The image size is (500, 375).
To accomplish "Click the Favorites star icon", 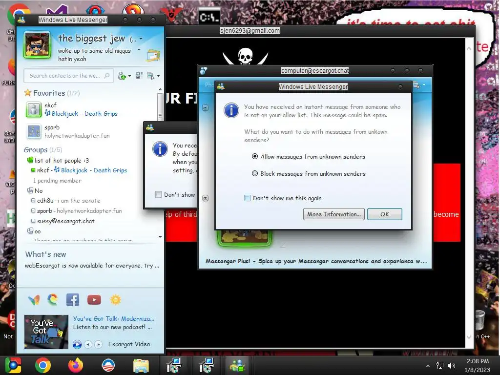I will pos(28,93).
